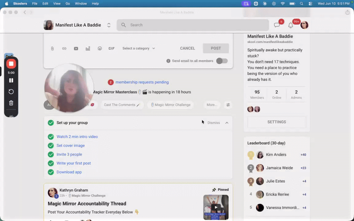The image size is (354, 221).
Task: Click the insert link icon
Action: pos(64,48)
